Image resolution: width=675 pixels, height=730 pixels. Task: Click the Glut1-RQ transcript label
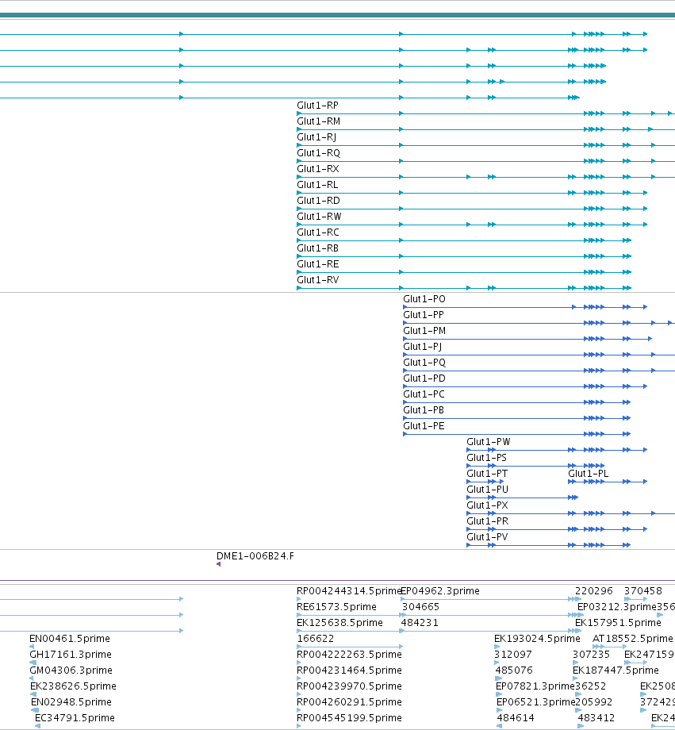point(318,153)
